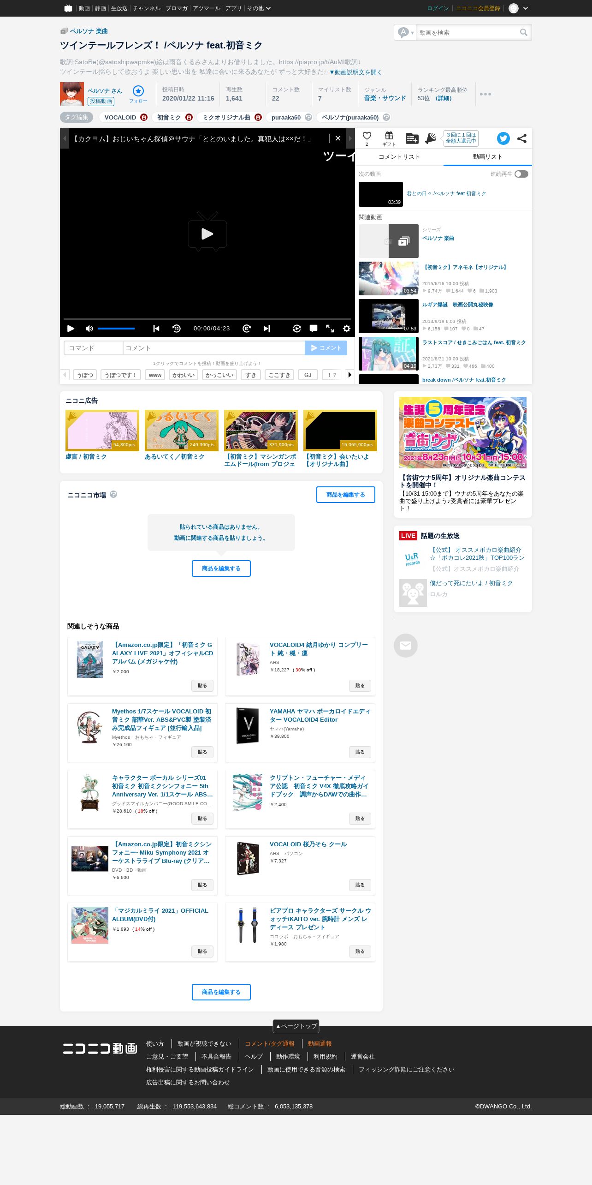Show more quick comment presets arrow
The image size is (592, 1185).
(x=349, y=375)
